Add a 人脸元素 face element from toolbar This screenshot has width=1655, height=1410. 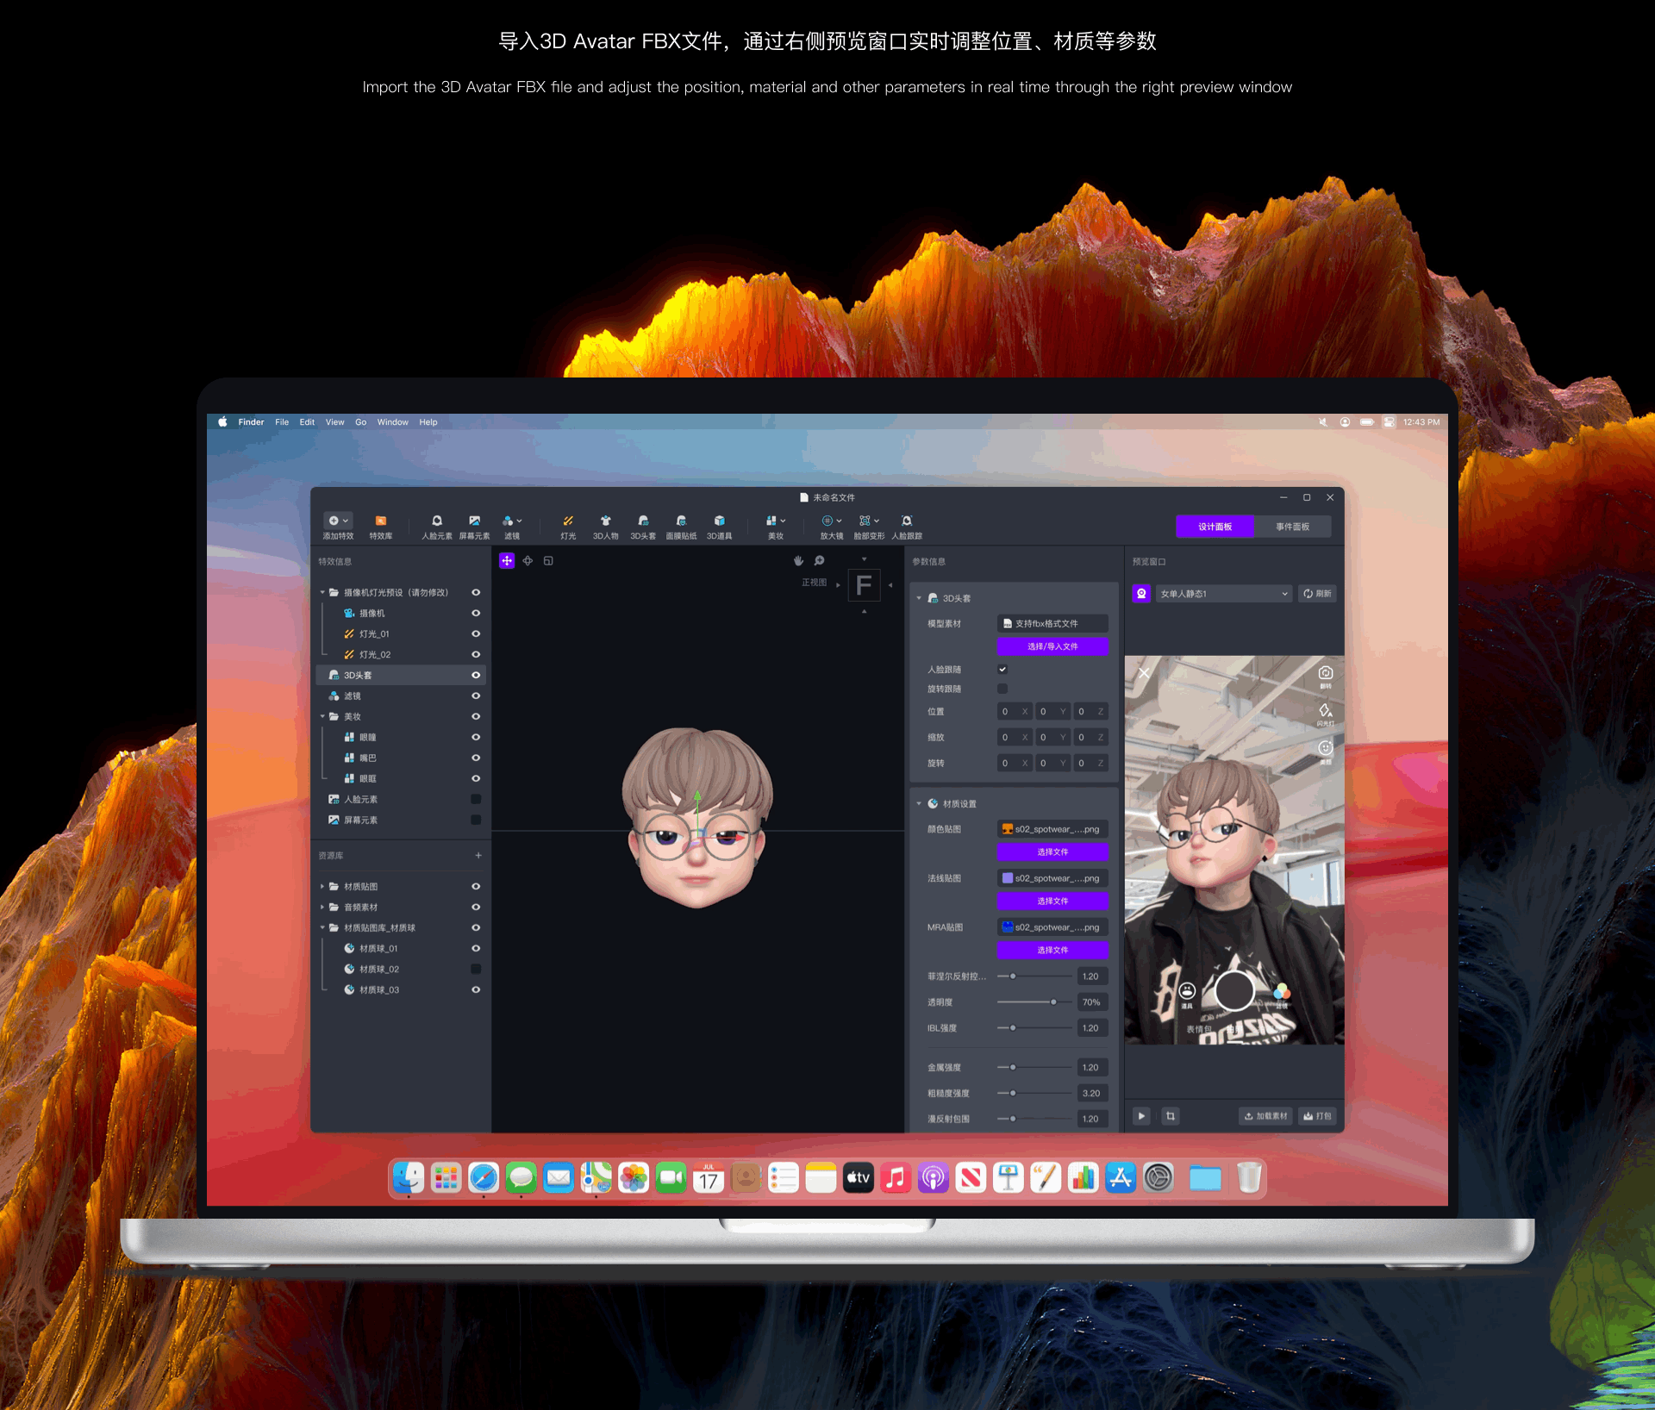point(437,527)
